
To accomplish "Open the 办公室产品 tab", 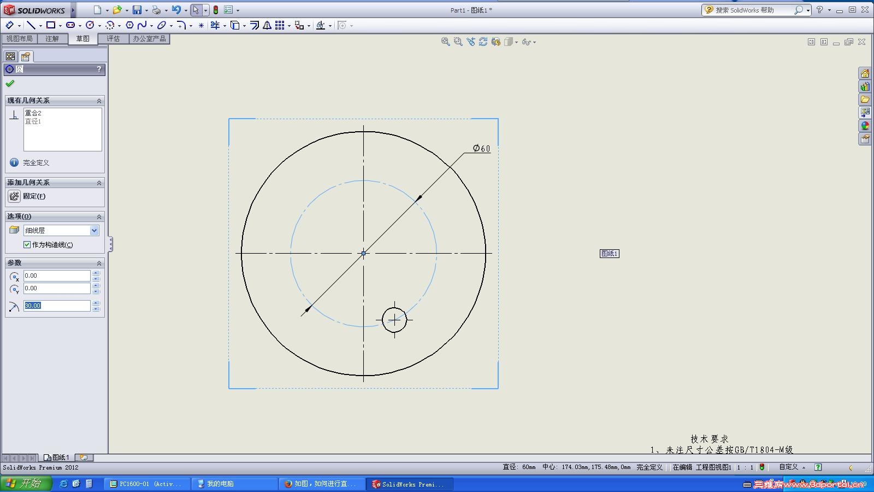I will [x=149, y=39].
